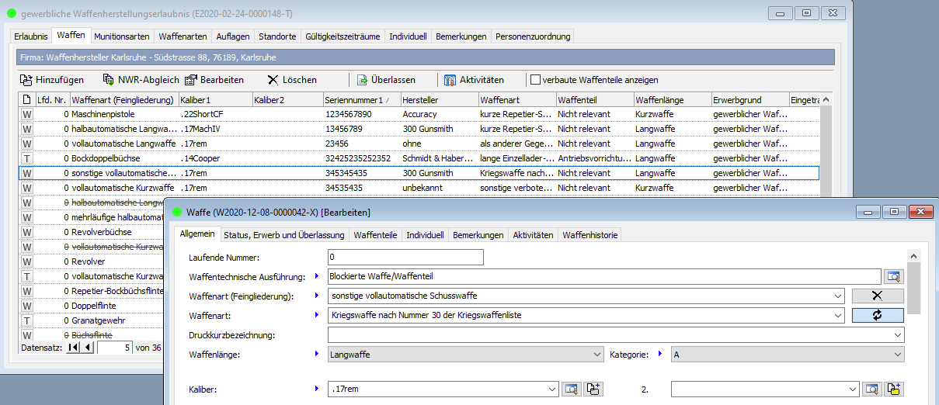Select the Bockdoppelbüchse table row
The image size is (939, 405).
pos(101,158)
